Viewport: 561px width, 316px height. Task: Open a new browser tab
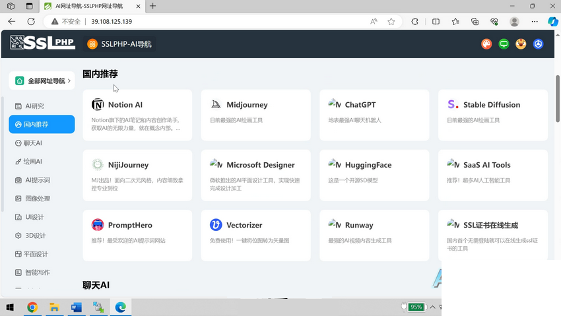coord(152,6)
